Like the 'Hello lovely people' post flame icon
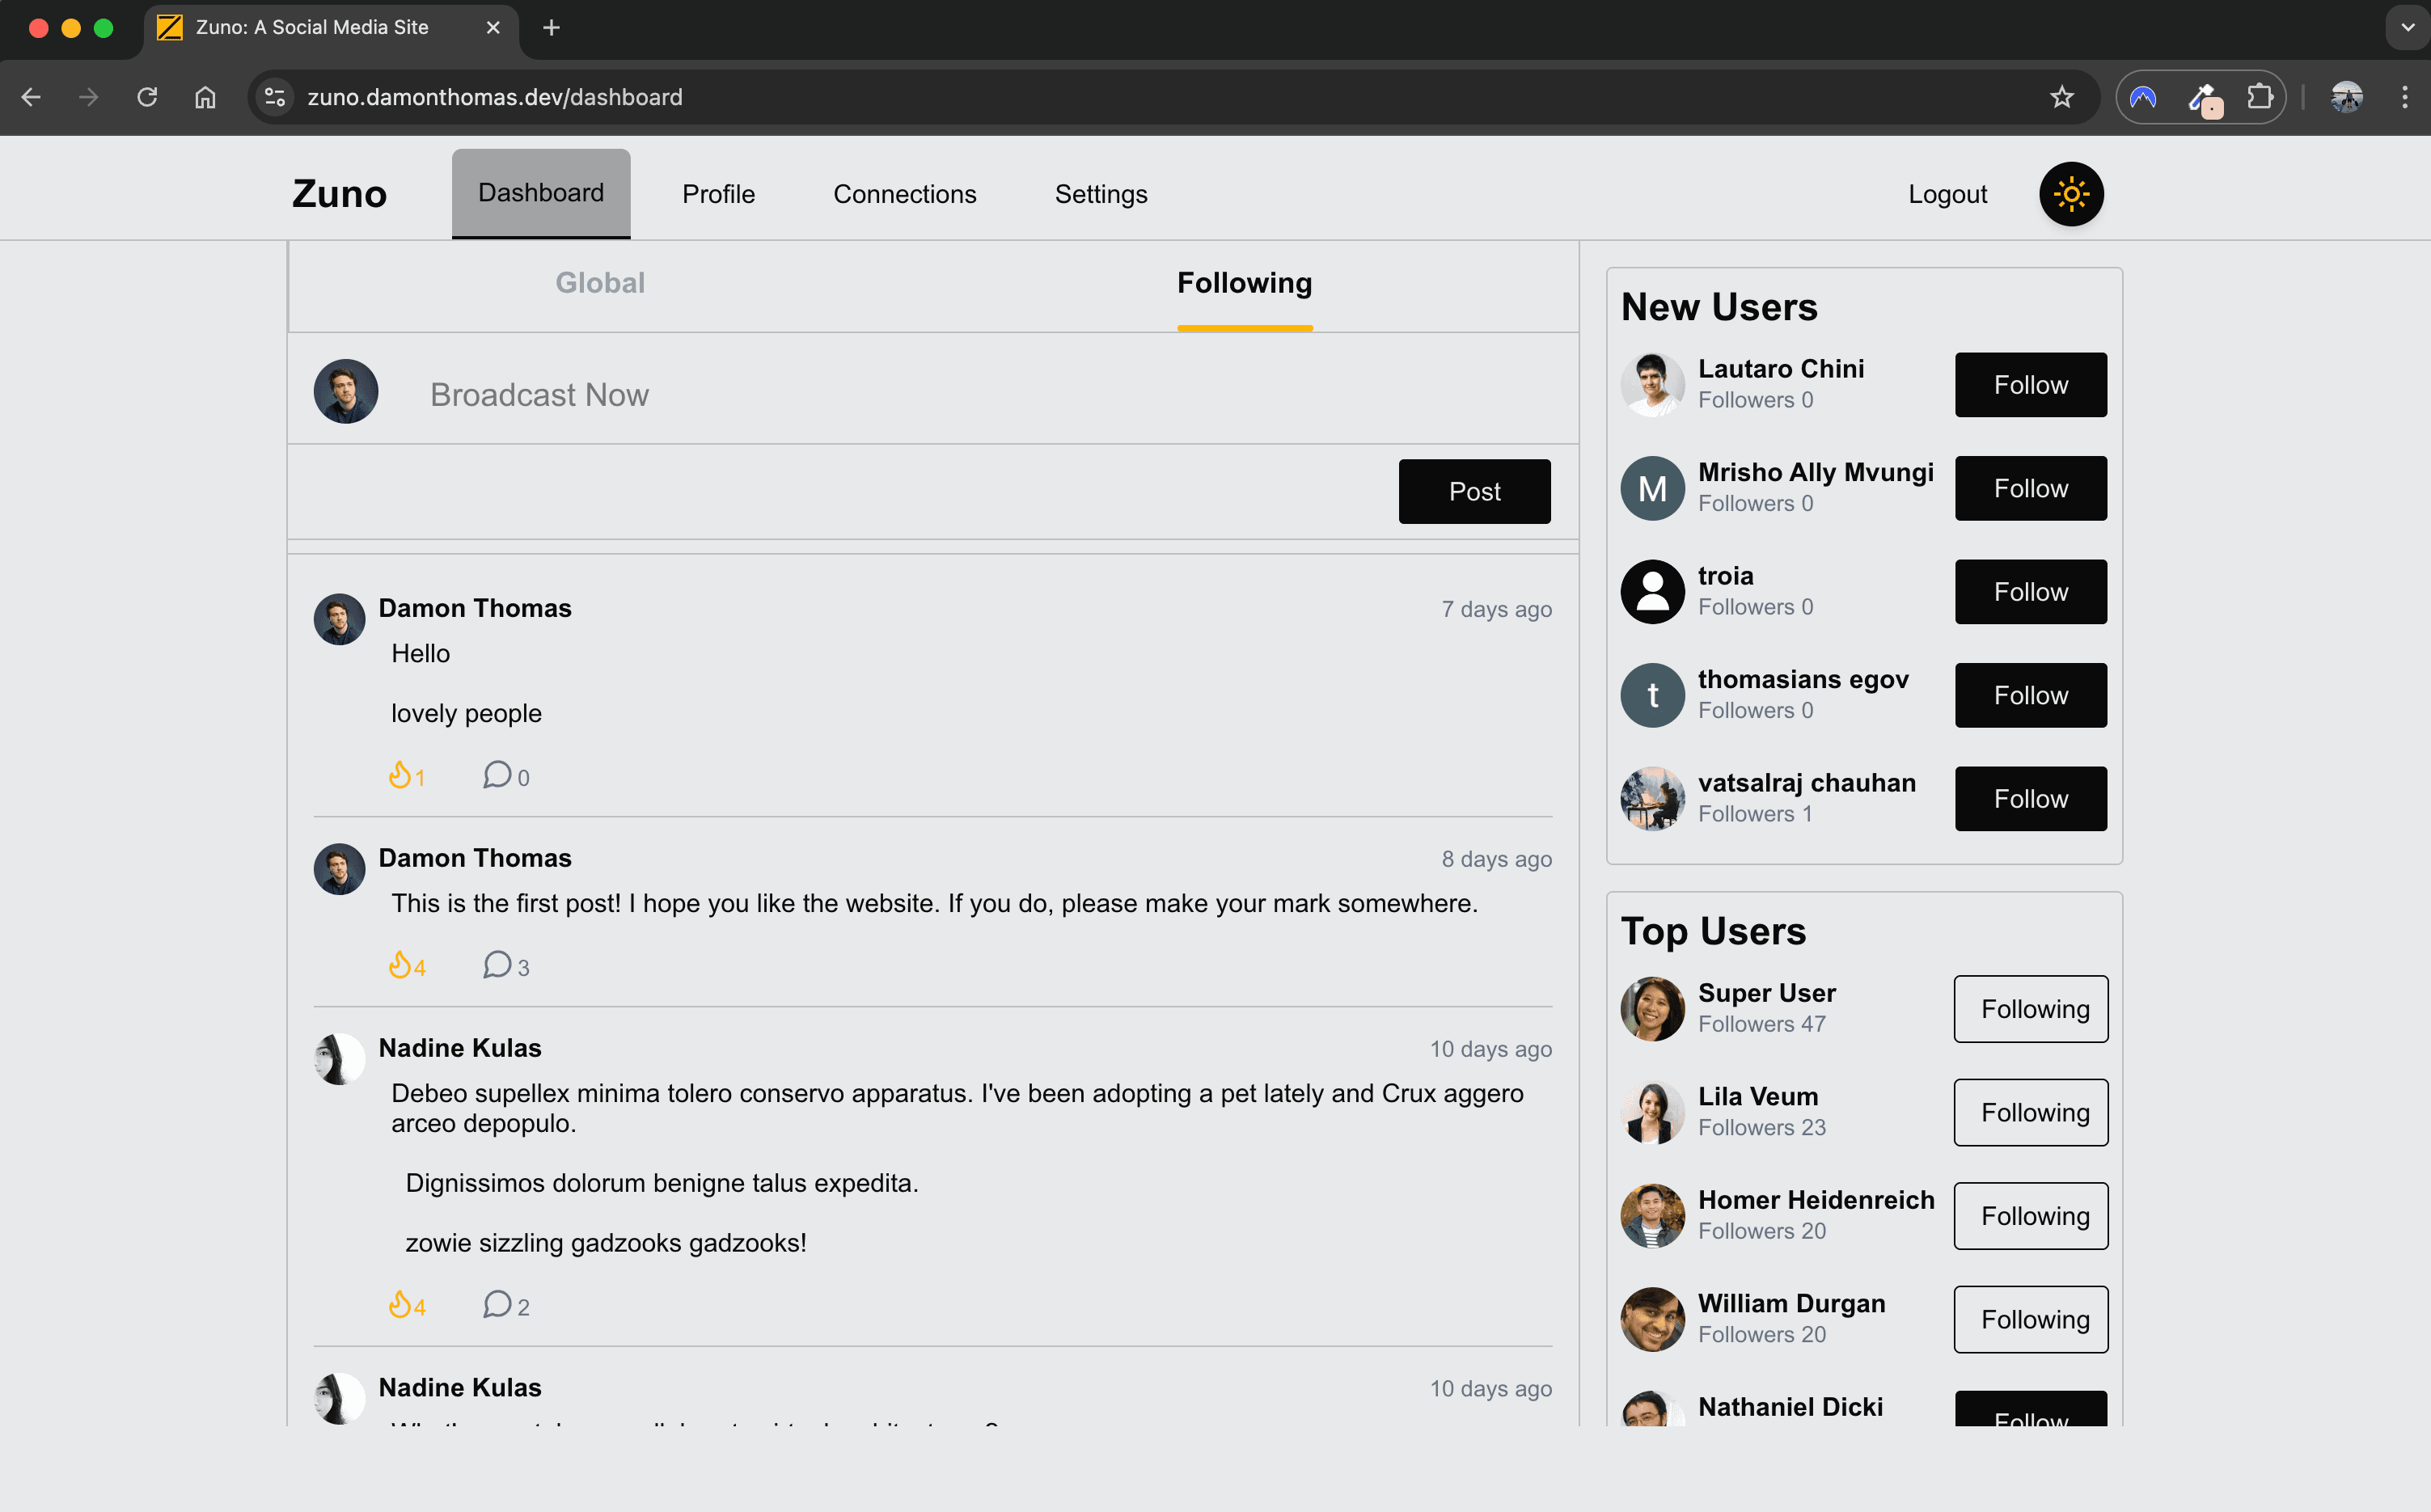Image resolution: width=2431 pixels, height=1512 pixels. click(x=400, y=775)
